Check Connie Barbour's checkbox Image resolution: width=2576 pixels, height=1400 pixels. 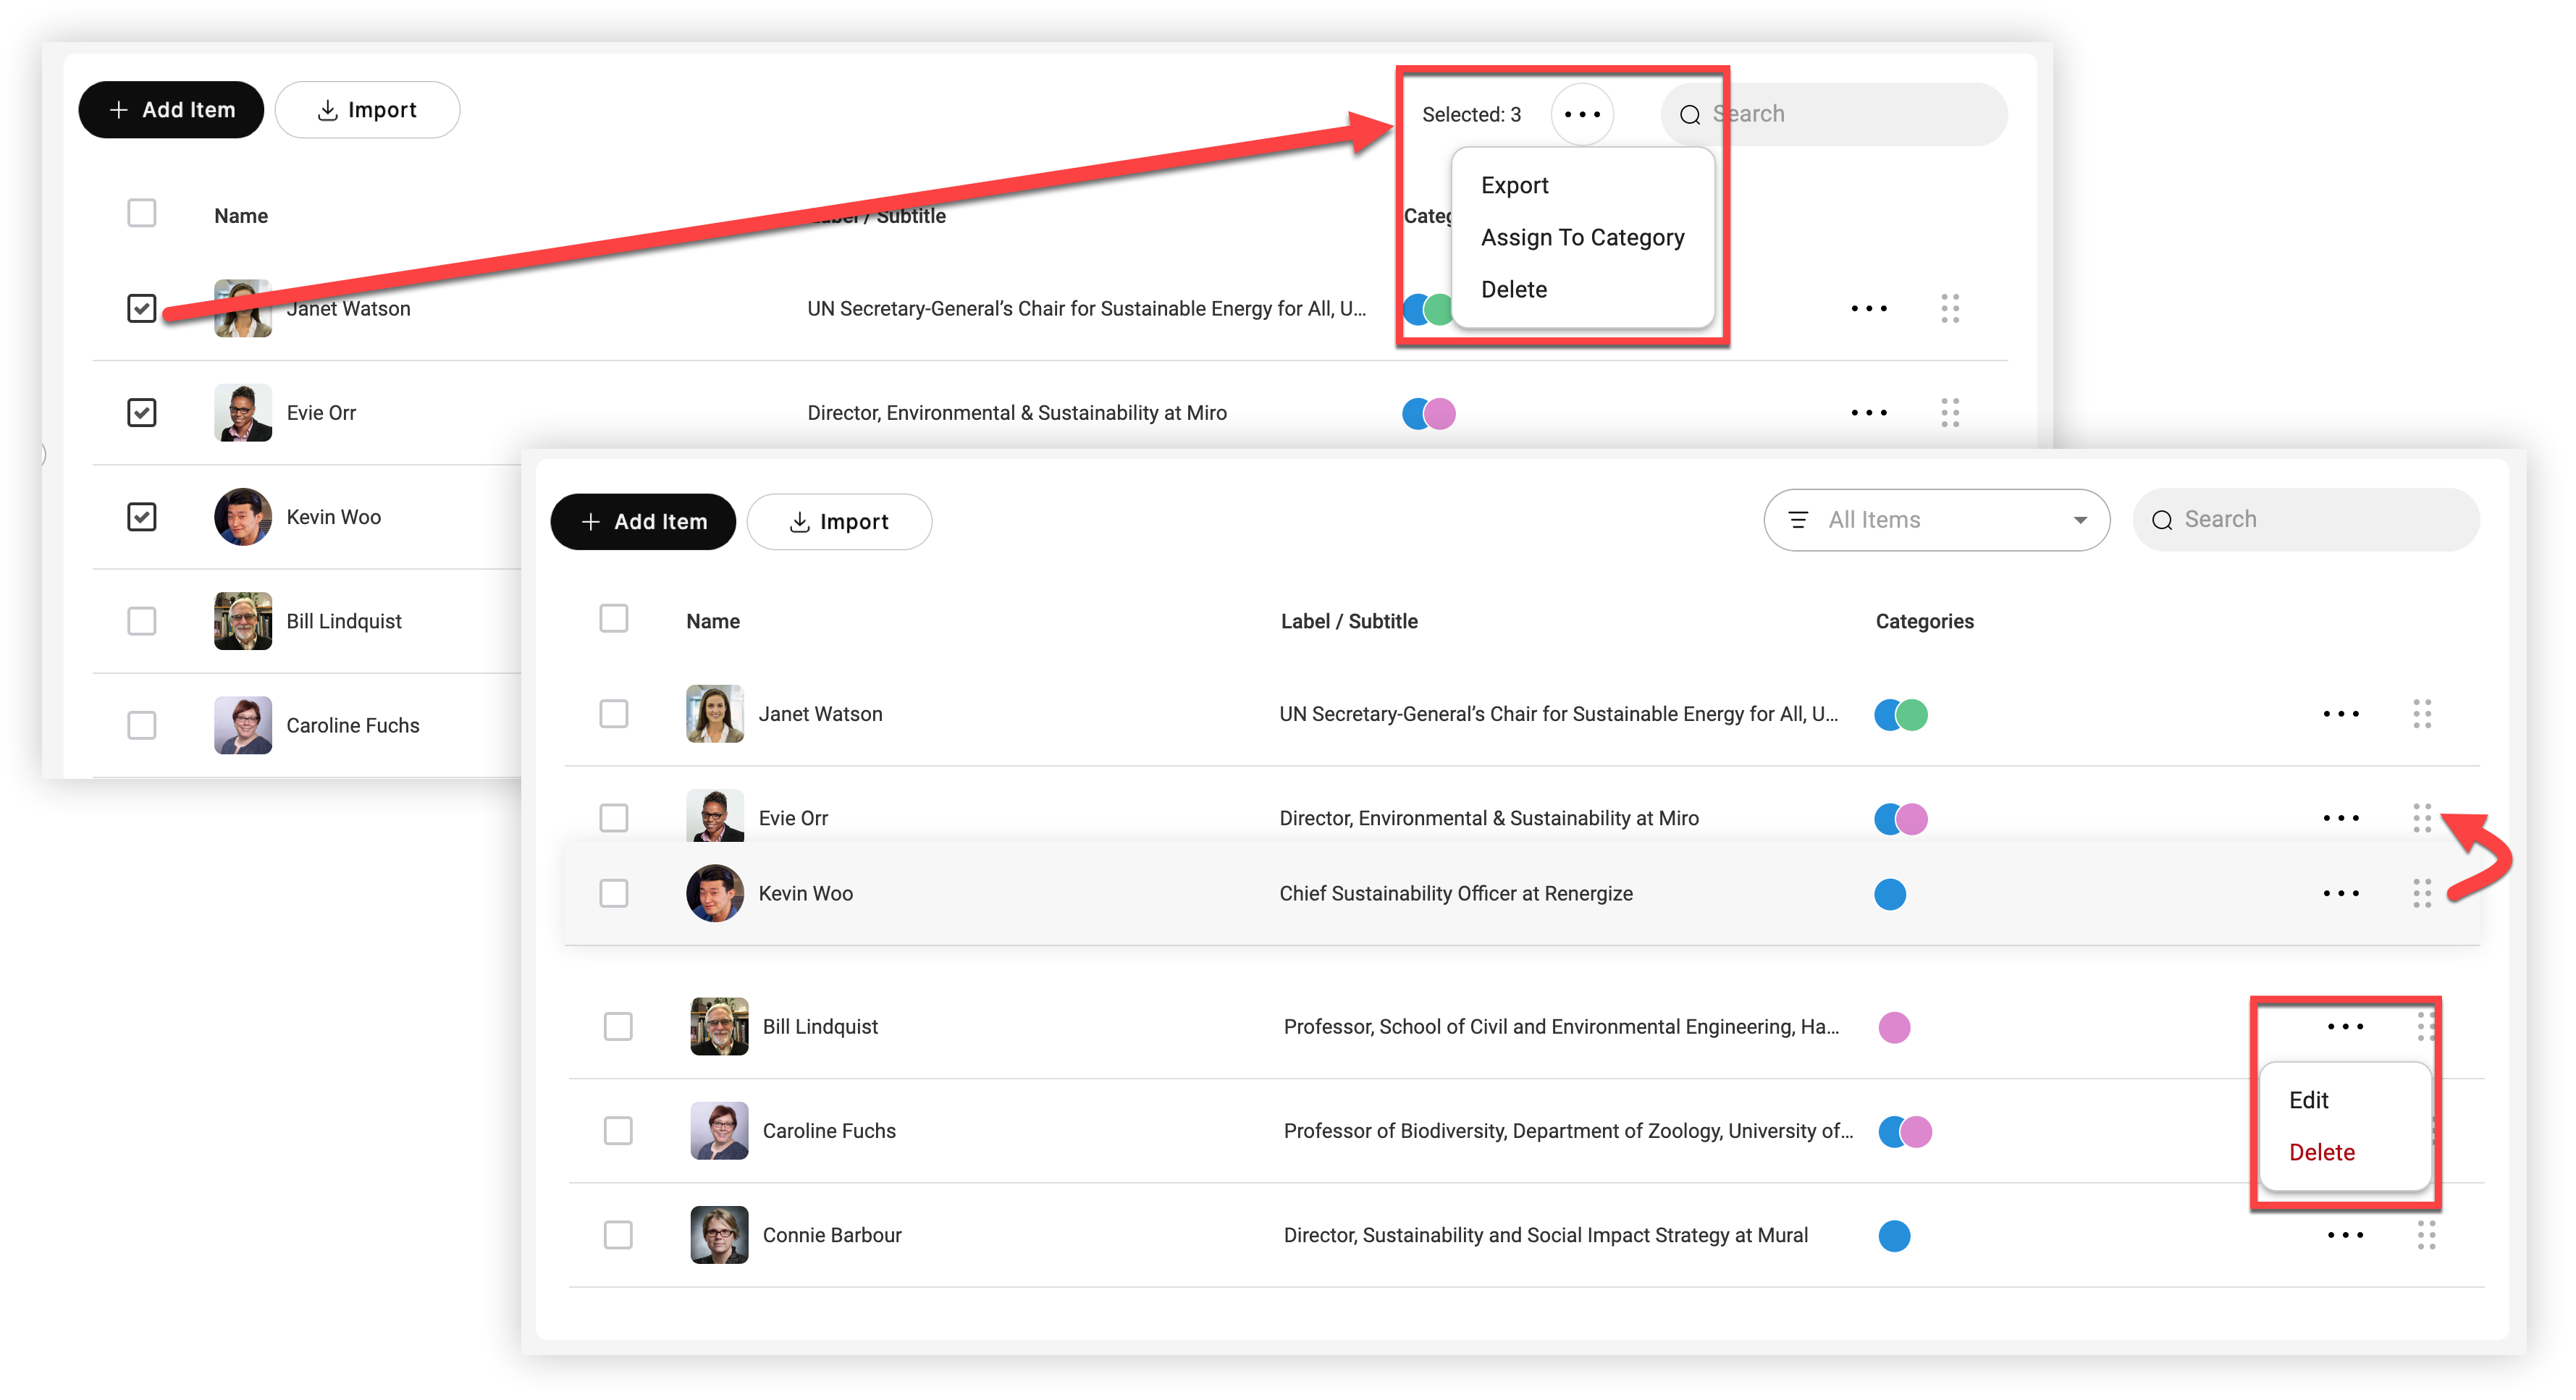tap(618, 1235)
